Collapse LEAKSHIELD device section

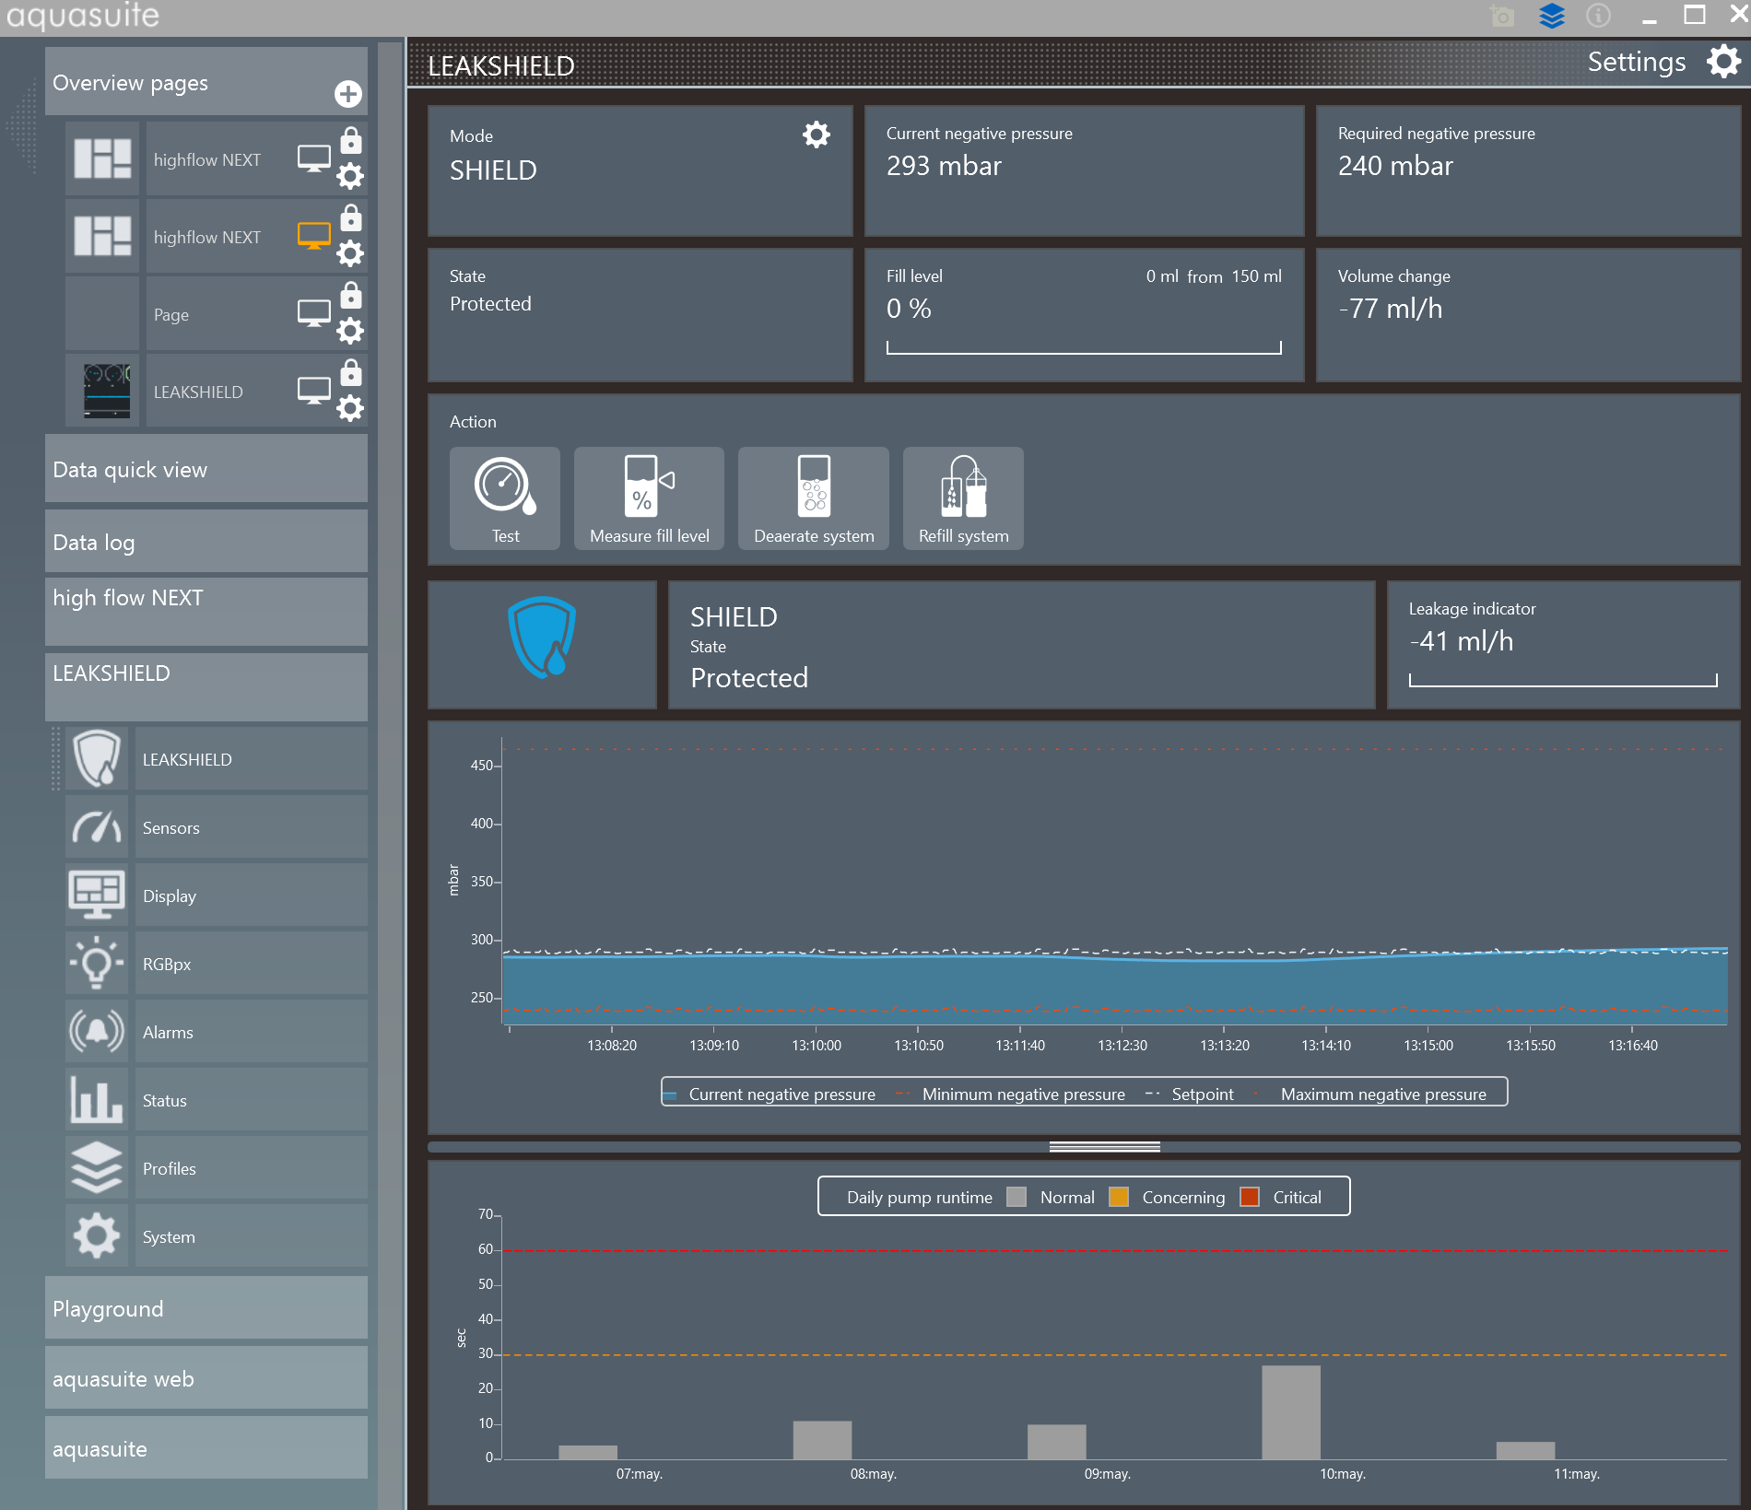tap(206, 686)
